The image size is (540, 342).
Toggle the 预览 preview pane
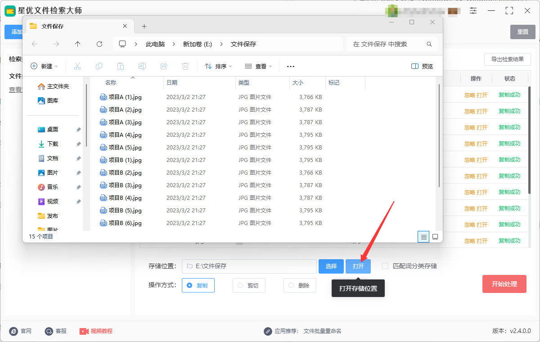(x=422, y=66)
